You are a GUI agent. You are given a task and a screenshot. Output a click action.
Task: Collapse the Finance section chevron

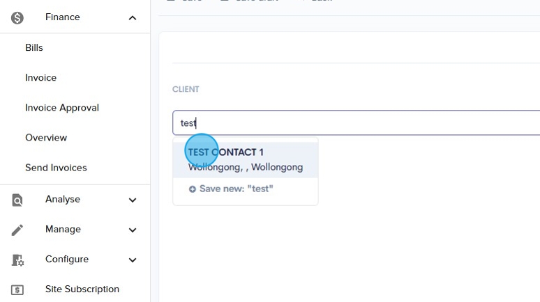pos(133,17)
